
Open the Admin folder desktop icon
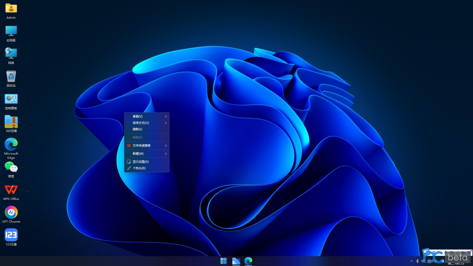coord(11,11)
